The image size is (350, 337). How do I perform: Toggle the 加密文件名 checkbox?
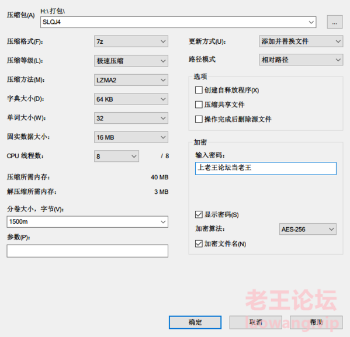coord(199,244)
